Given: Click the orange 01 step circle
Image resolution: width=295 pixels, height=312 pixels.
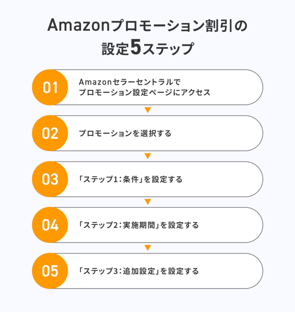Looking at the screenshot, I should [x=50, y=87].
